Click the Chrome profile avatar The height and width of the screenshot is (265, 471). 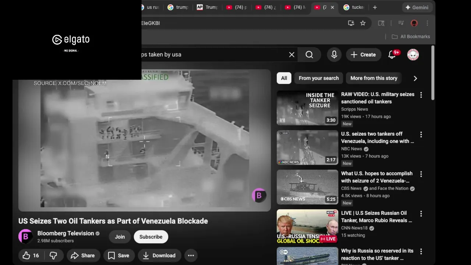pyautogui.click(x=414, y=23)
